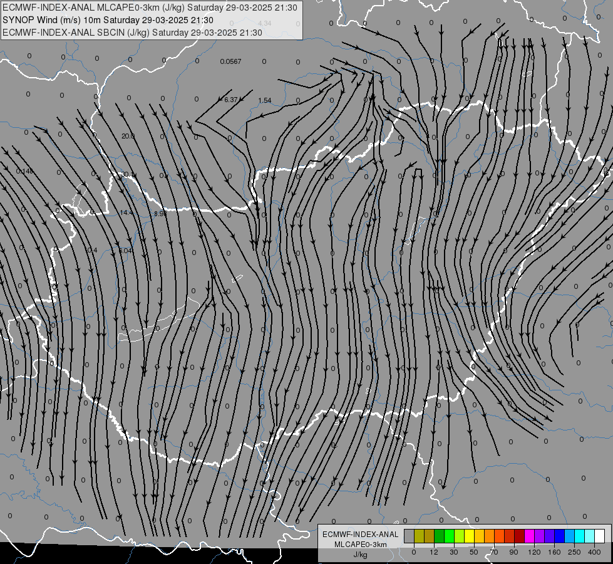The width and height of the screenshot is (613, 564).
Task: Click the orange-red swatch right of 70
Action: pyautogui.click(x=499, y=536)
